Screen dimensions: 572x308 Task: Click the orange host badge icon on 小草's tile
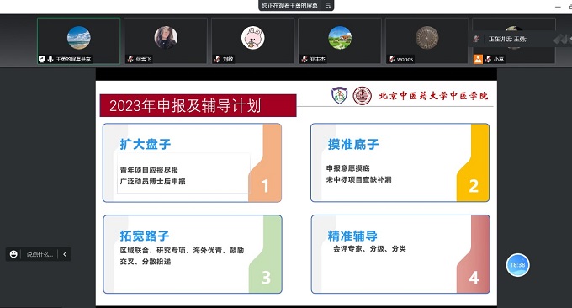478,59
